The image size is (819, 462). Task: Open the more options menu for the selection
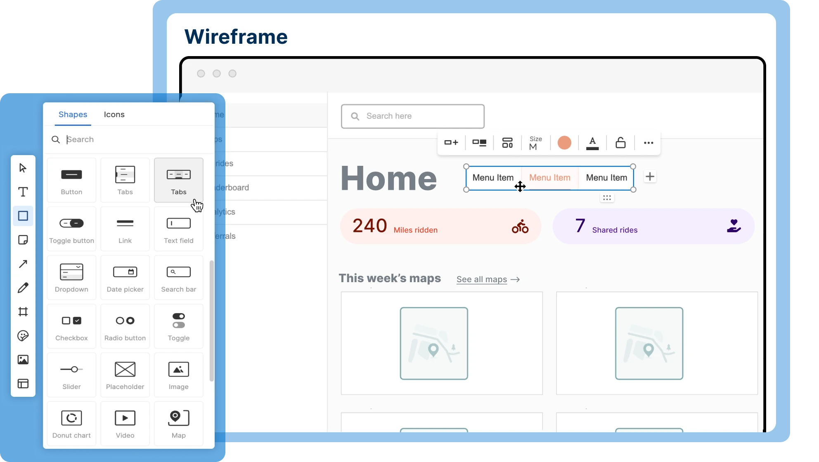coord(648,143)
